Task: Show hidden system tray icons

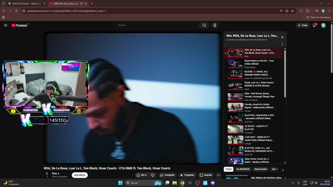Action: (293, 183)
